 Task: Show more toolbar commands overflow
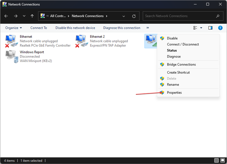pos(148,28)
